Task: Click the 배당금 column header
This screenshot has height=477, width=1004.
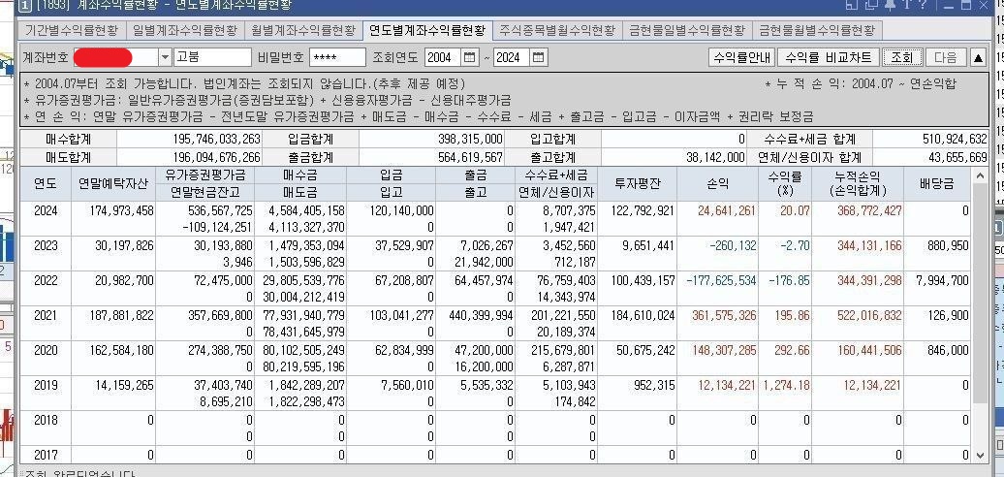Action: tap(938, 184)
